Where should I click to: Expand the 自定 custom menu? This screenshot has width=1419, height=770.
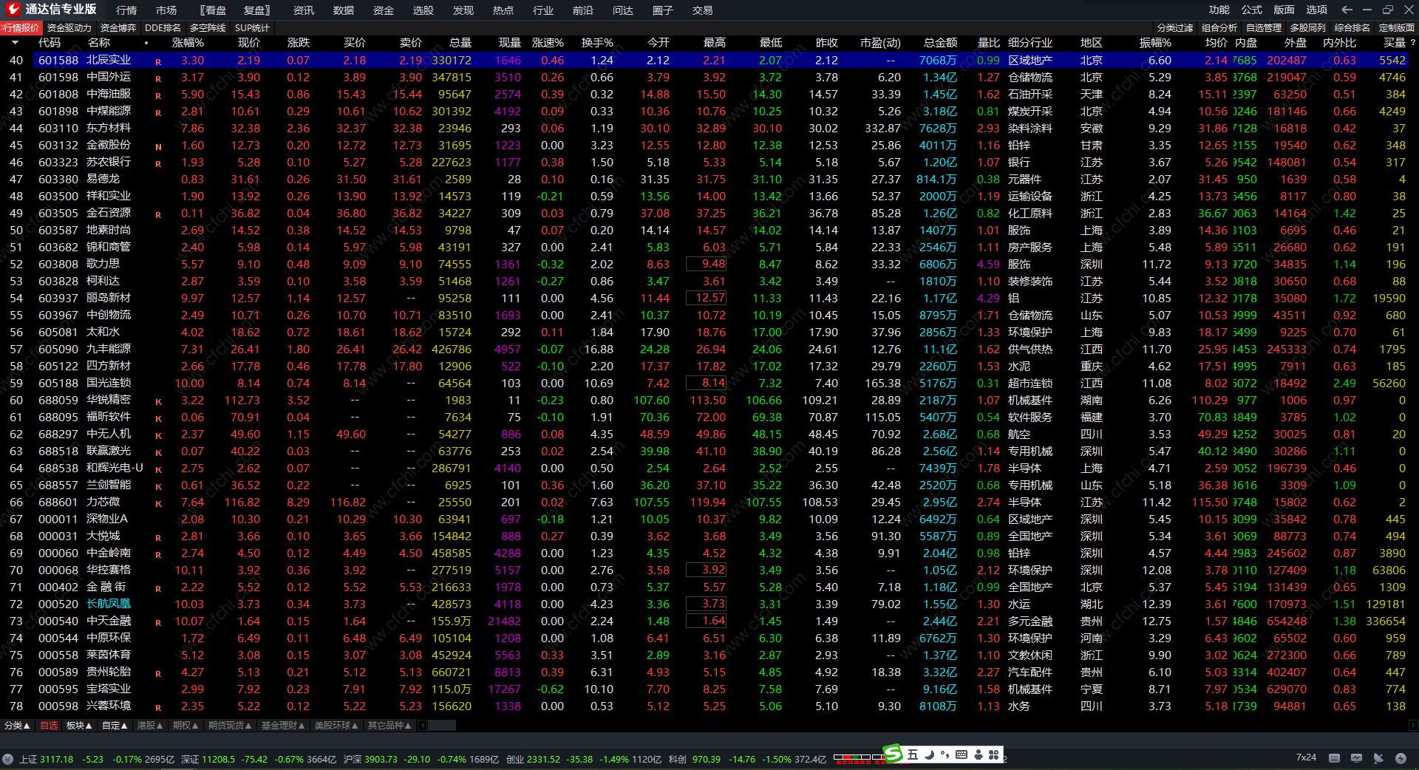pos(115,726)
